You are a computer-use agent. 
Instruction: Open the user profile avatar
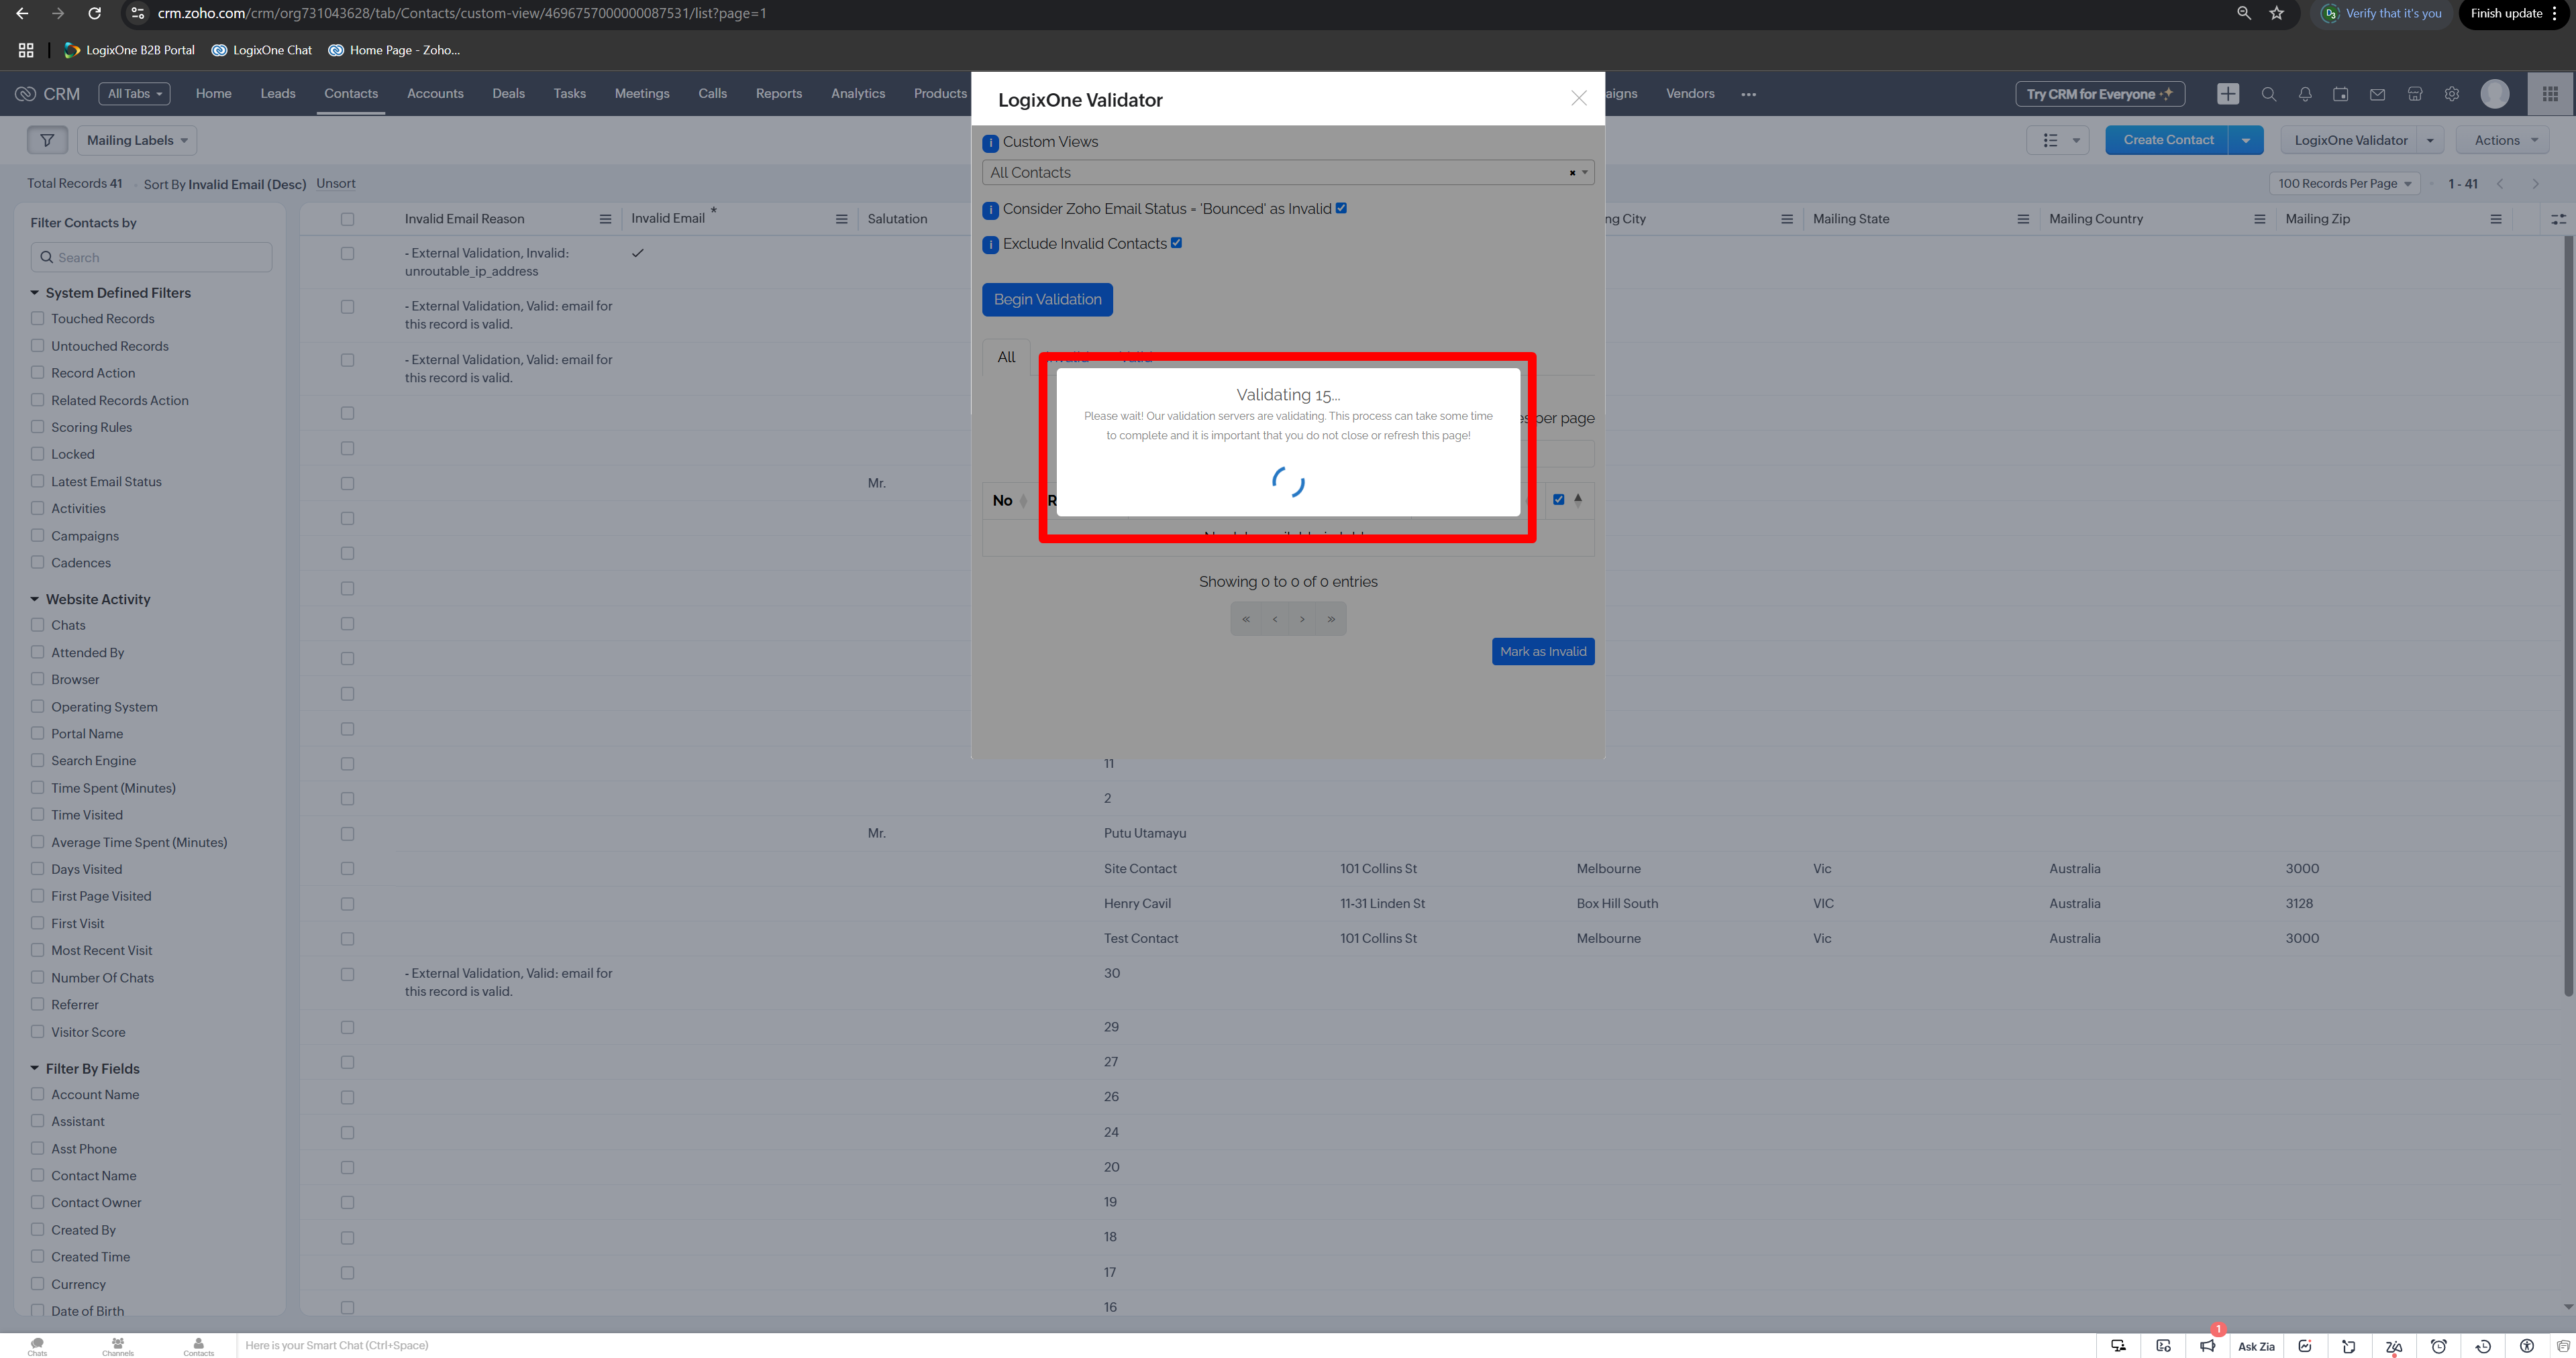[2495, 94]
